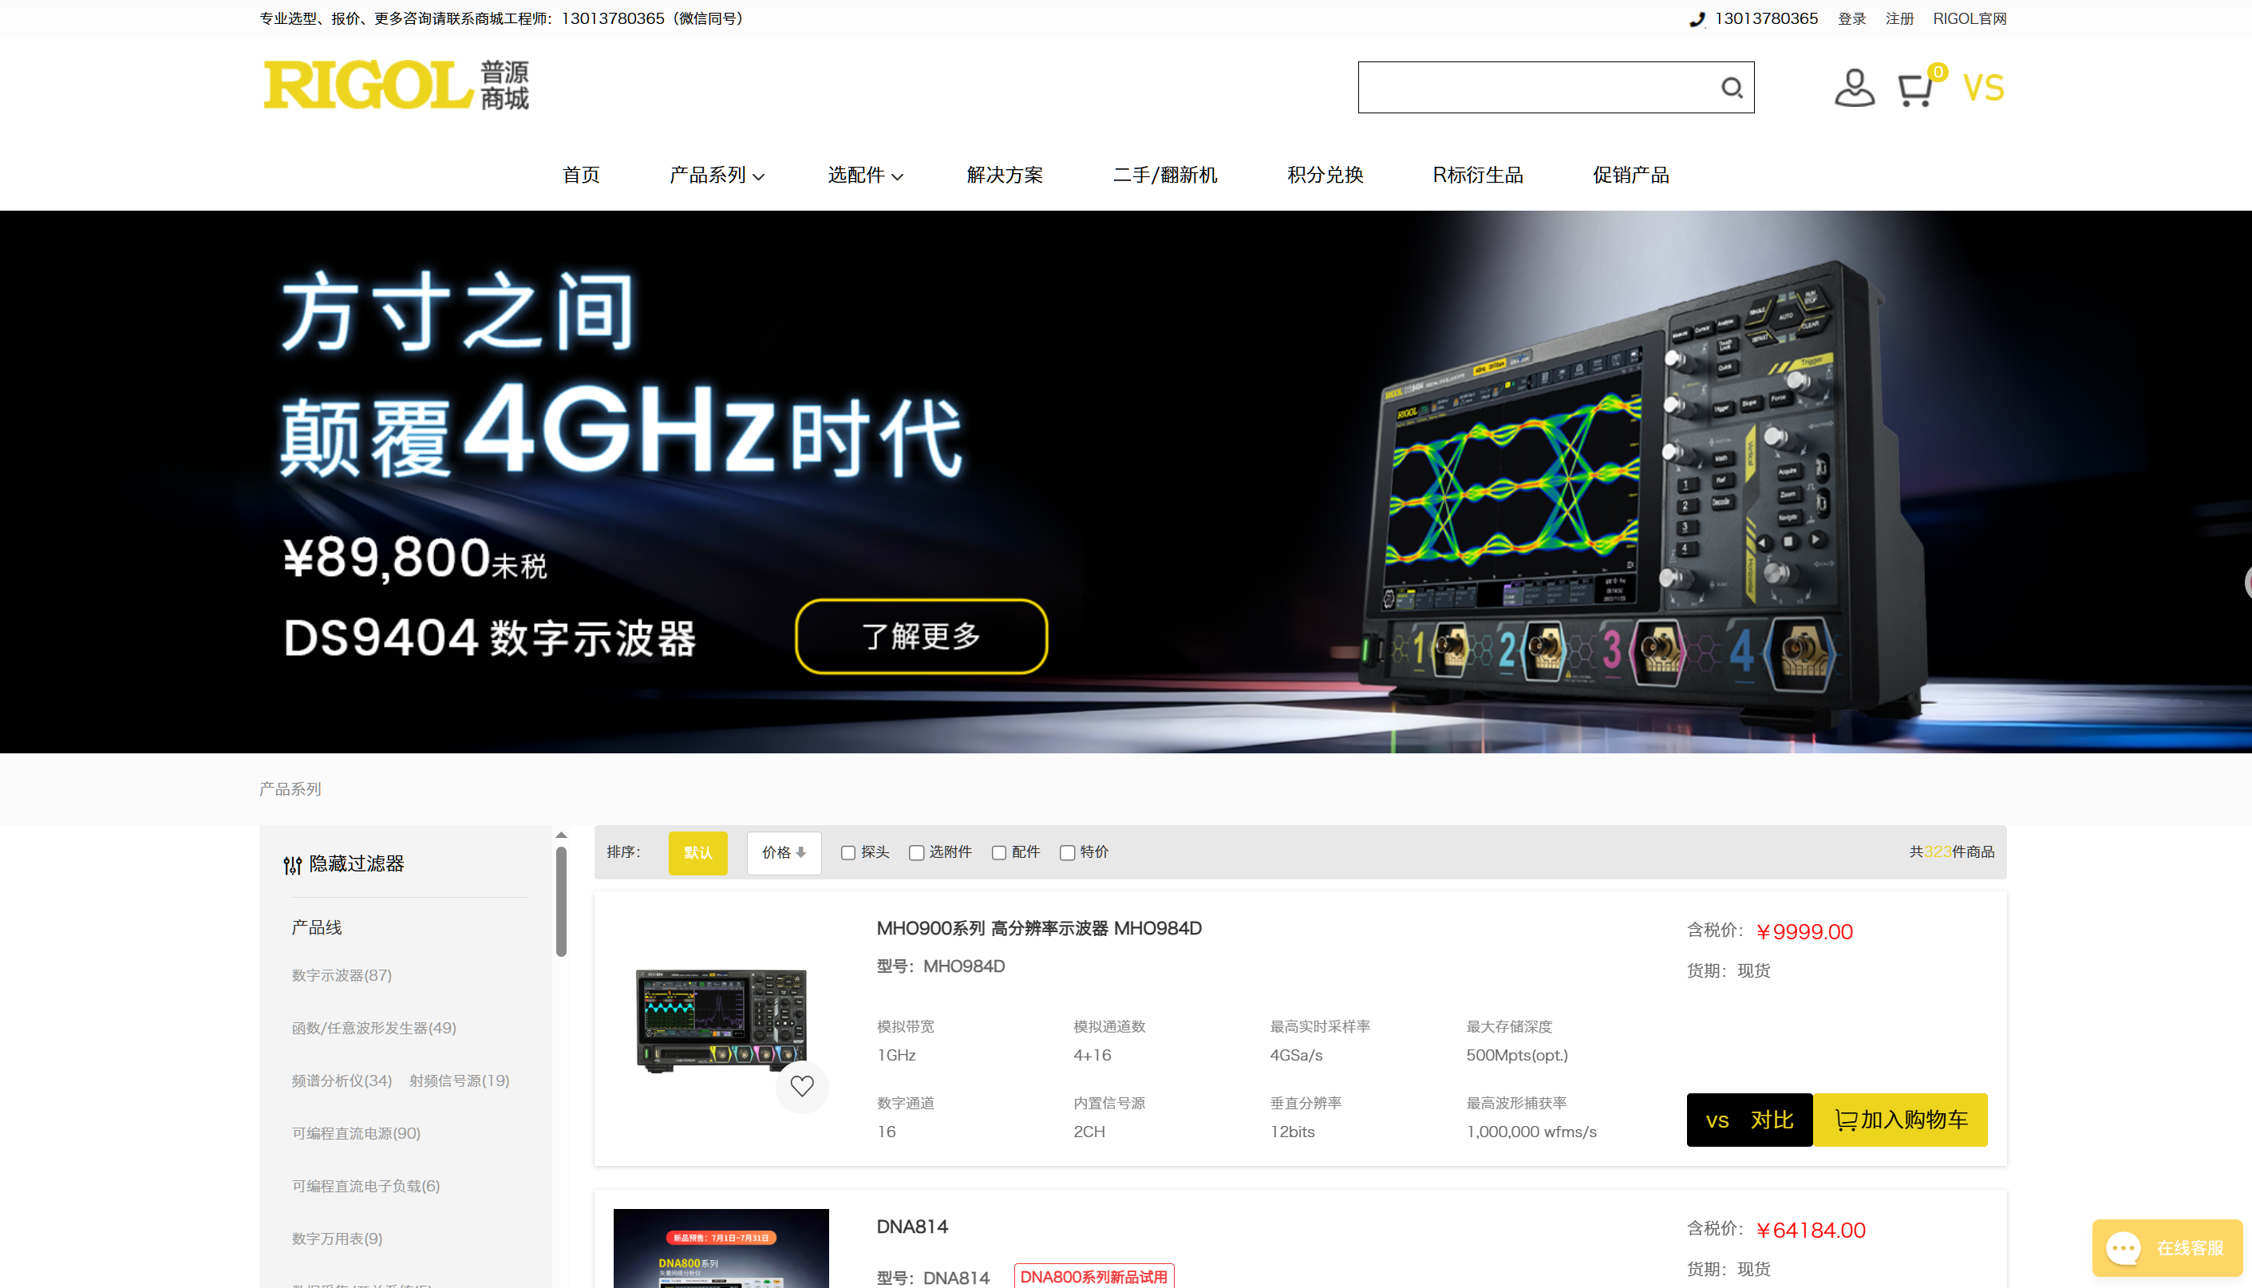
Task: Filter by 数字万用表(9)
Action: (x=337, y=1239)
